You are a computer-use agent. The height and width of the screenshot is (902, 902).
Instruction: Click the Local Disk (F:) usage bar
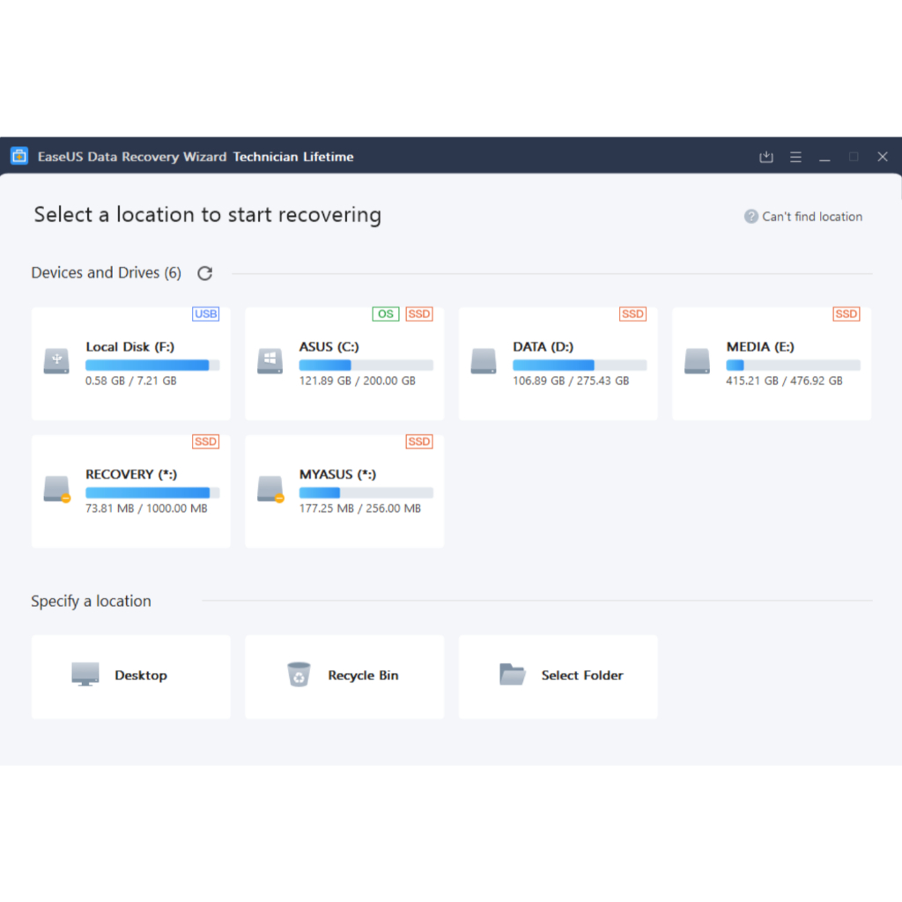152,365
